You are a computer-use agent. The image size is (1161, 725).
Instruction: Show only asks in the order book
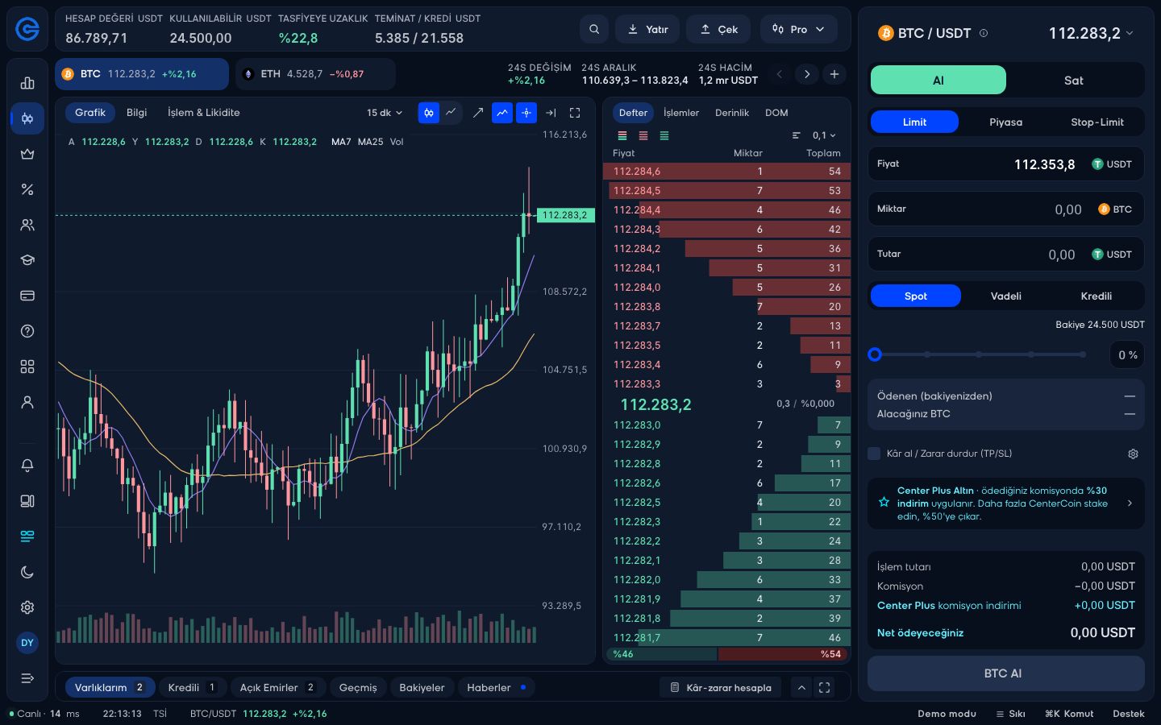coord(643,135)
